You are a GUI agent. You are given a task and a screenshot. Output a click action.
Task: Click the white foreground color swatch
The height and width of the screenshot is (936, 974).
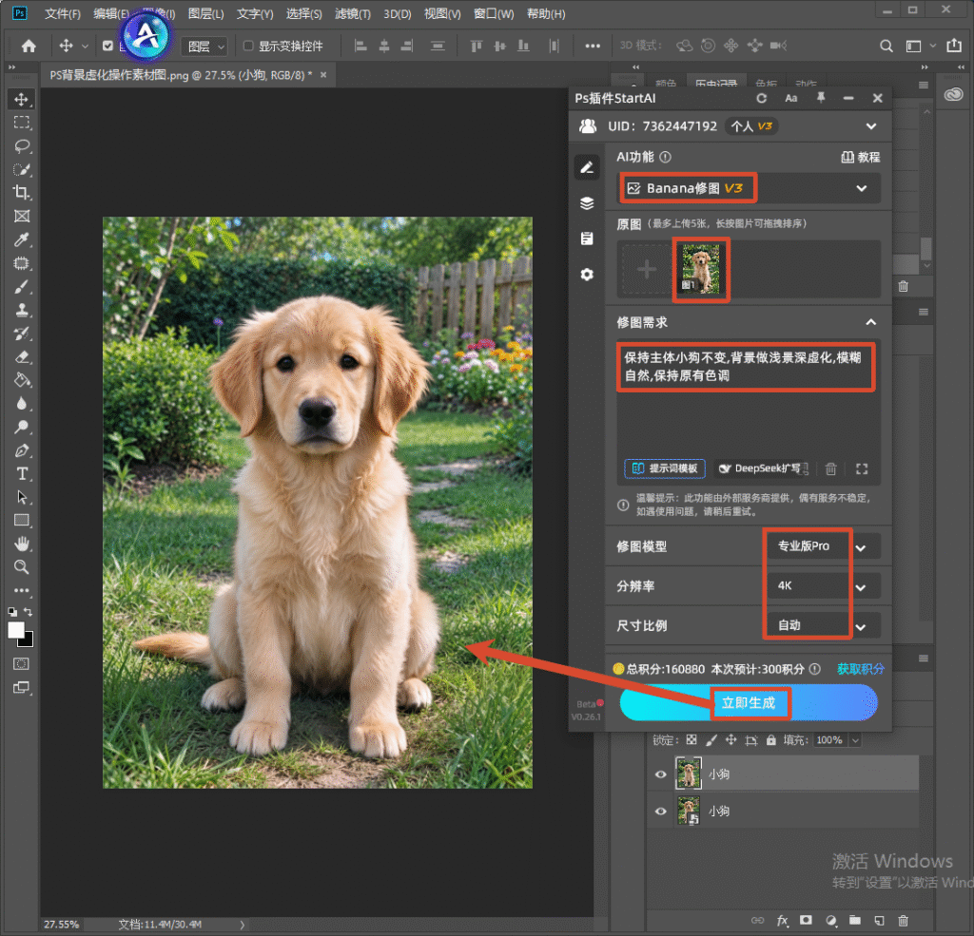16,630
